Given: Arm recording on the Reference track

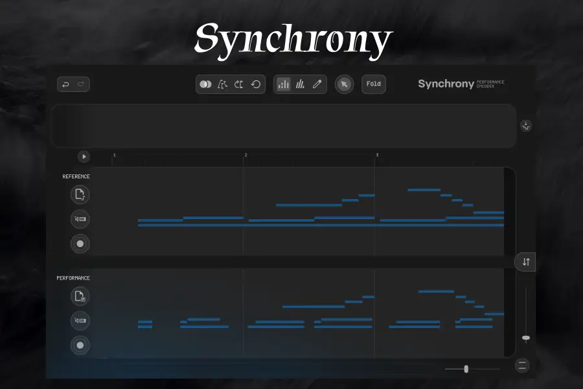Looking at the screenshot, I should [80, 244].
